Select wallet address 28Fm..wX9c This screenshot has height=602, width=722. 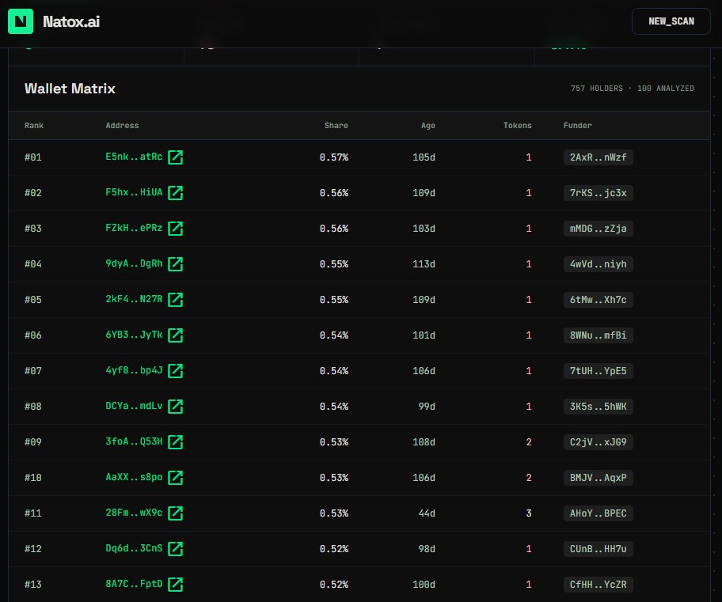click(x=134, y=513)
